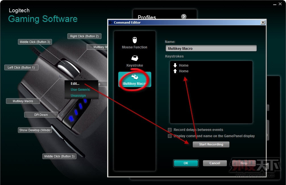The image size is (286, 185).
Task: Select the Keystroke command type
Action: click(134, 61)
